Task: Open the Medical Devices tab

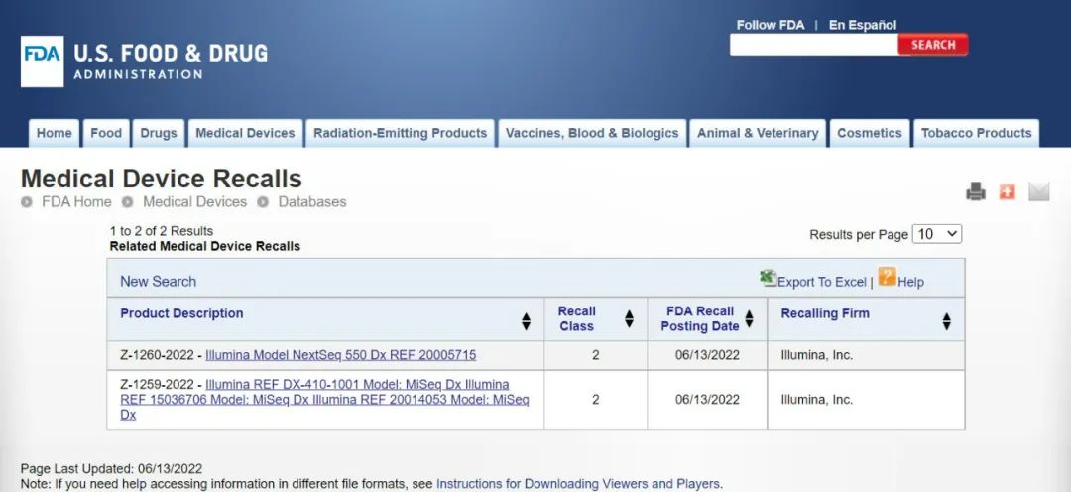Action: tap(245, 133)
